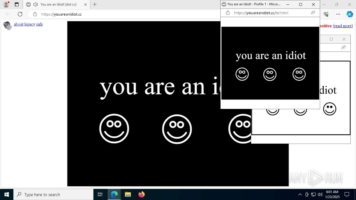Click the popup URL youareanidiot.cc/lol.html
The image size is (356, 200).
pyautogui.click(x=261, y=13)
